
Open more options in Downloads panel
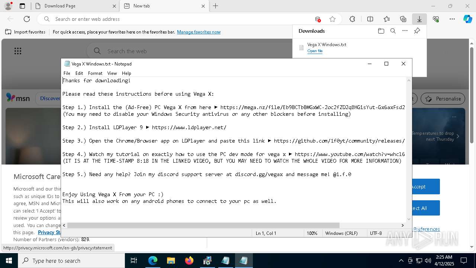pos(405,31)
